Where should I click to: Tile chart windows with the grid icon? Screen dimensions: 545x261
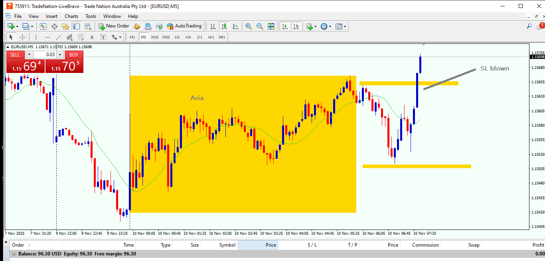tap(271, 26)
